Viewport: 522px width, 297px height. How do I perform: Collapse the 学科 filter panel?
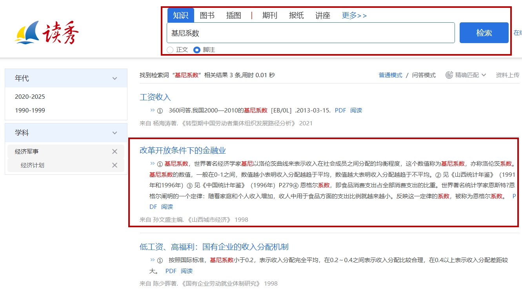coord(115,133)
